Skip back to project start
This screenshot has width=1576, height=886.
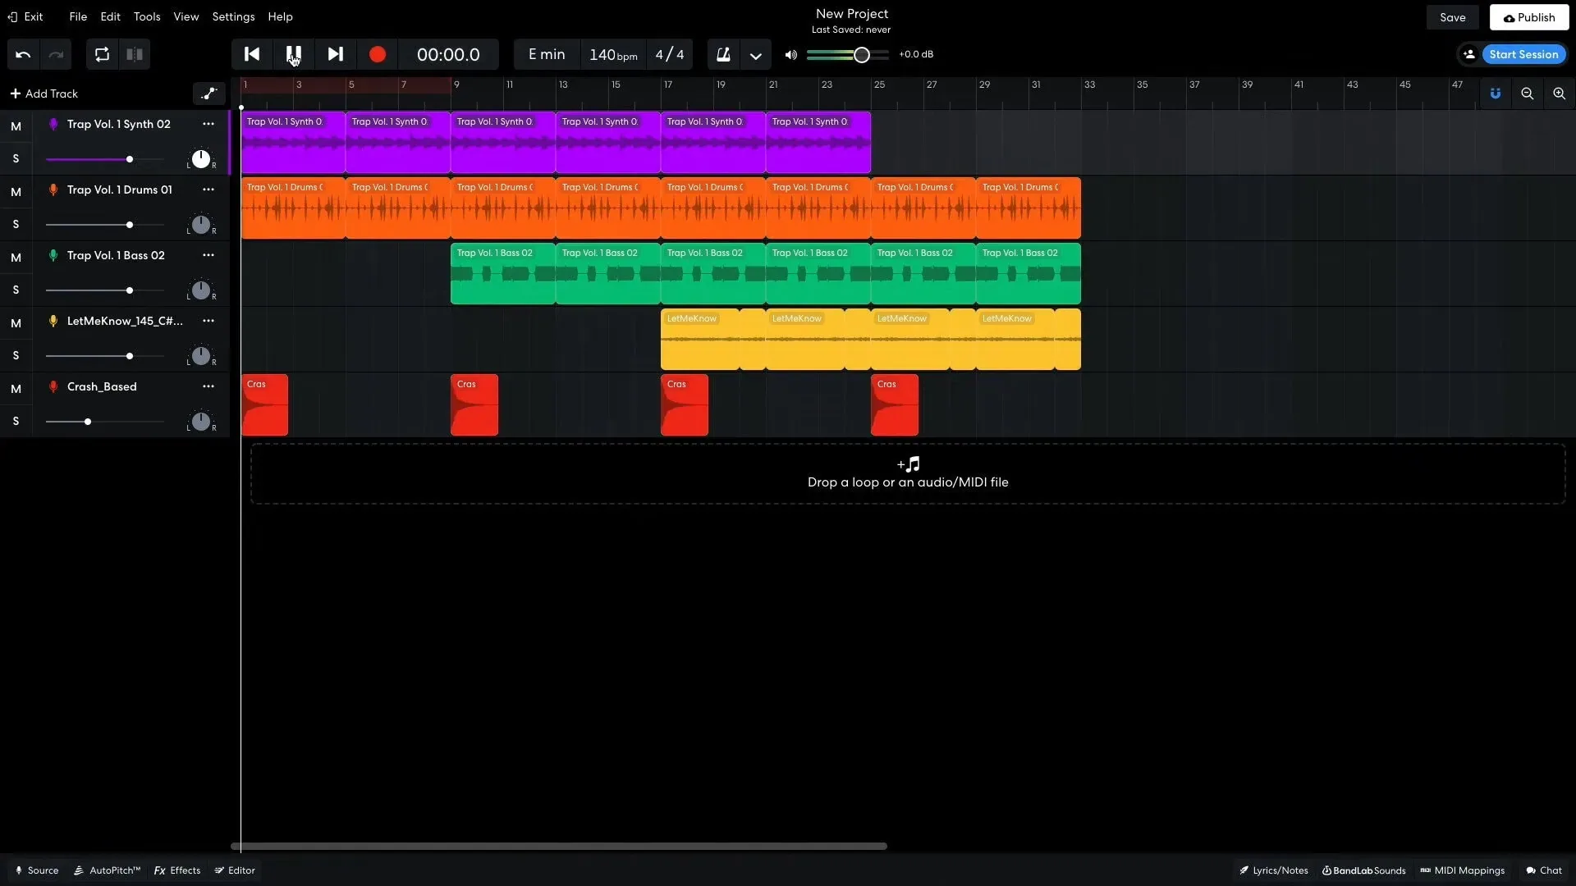click(x=252, y=54)
